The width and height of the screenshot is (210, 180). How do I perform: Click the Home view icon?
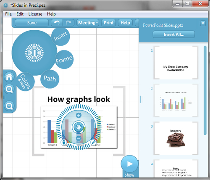click(9, 77)
